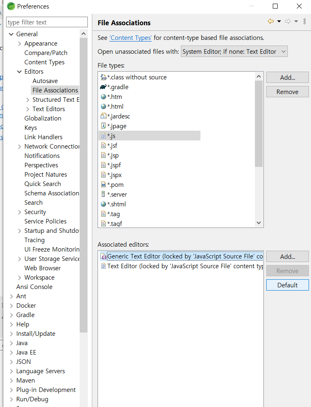
Task: Click the Default button for associated editors
Action: [287, 285]
